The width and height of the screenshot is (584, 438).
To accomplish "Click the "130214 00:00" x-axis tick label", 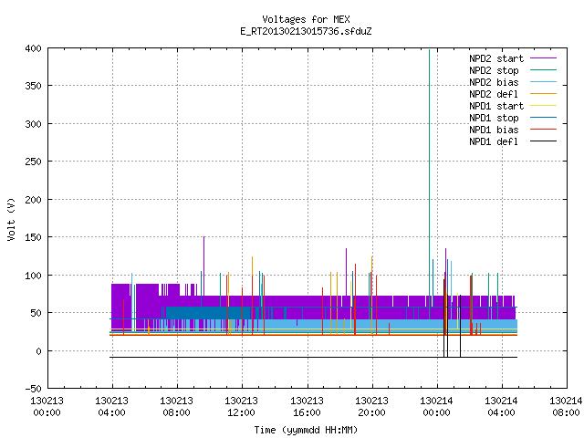I will (x=436, y=407).
